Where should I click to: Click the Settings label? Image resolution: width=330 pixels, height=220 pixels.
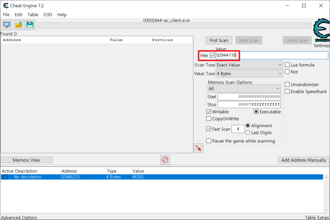321,45
